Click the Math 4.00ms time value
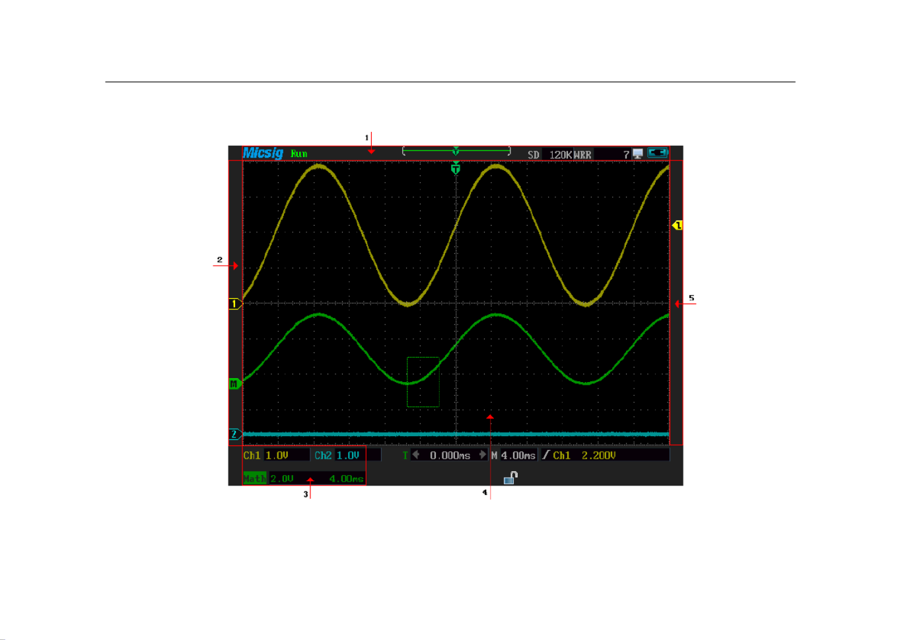The image size is (908, 640). (346, 478)
